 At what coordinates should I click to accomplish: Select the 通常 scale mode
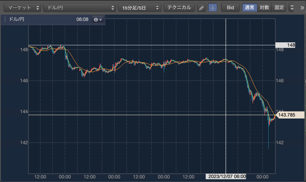click(249, 7)
